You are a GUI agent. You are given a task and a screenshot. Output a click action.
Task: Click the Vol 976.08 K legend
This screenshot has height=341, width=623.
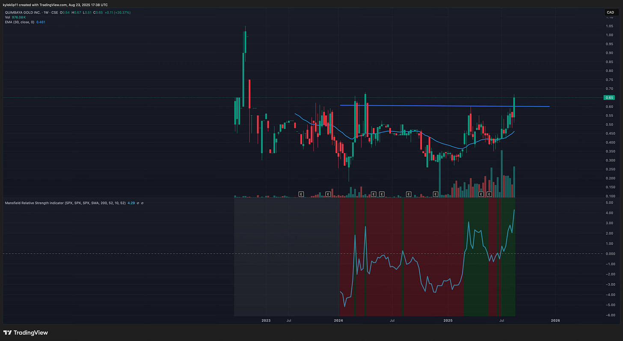point(15,17)
